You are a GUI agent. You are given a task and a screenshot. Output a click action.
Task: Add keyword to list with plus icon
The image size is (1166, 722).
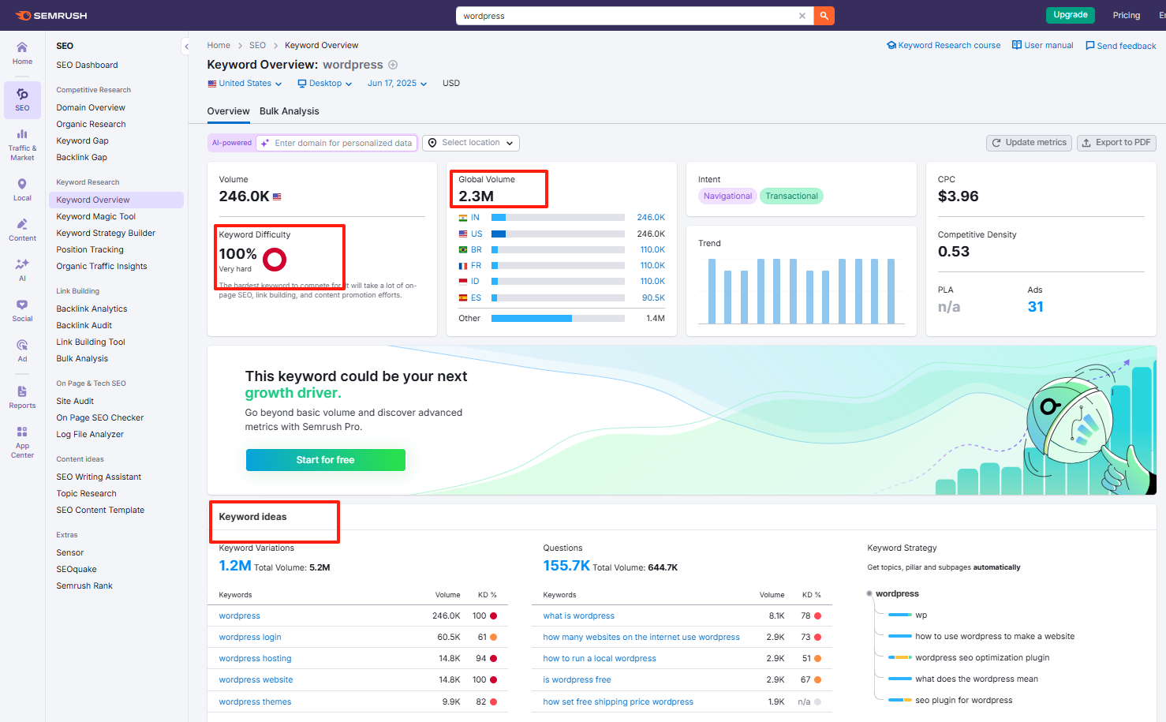click(393, 65)
